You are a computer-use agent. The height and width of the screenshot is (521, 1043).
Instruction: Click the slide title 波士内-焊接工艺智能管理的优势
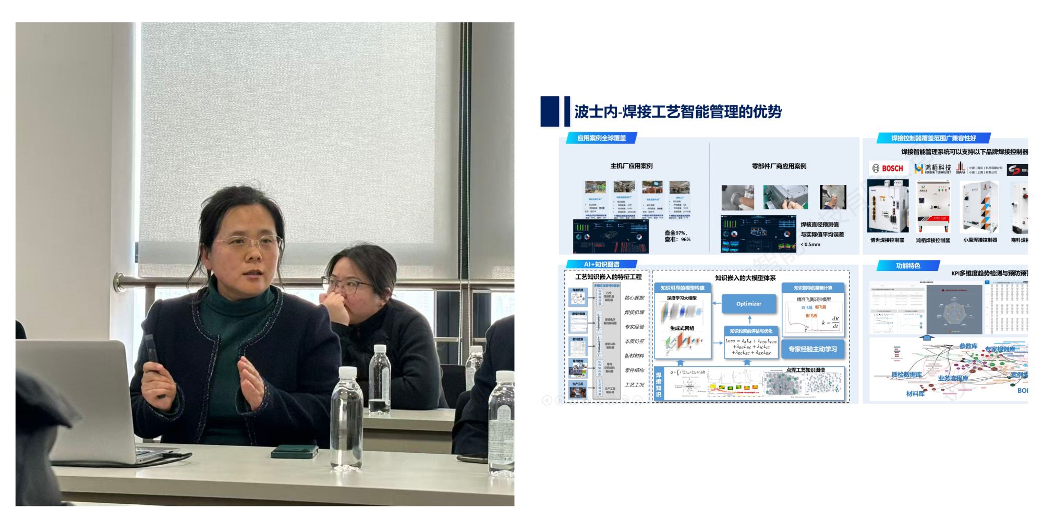point(678,111)
